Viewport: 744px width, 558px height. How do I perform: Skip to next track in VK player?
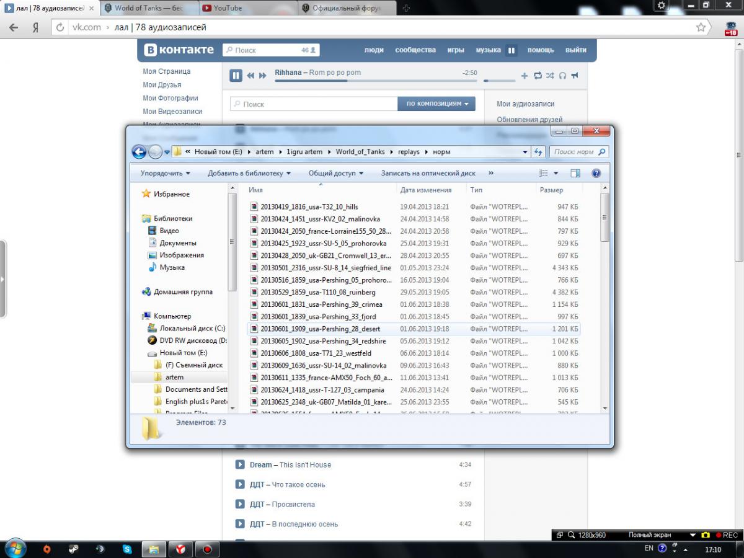pyautogui.click(x=263, y=76)
